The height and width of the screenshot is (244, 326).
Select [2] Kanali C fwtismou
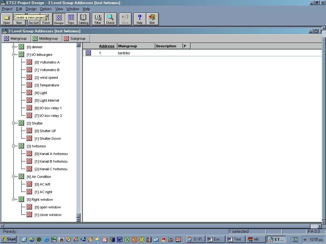[51, 169]
